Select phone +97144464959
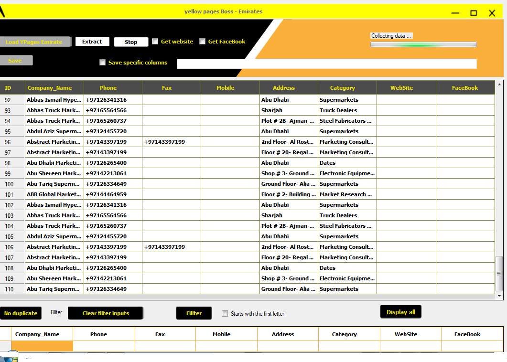507x362 pixels. click(x=113, y=194)
